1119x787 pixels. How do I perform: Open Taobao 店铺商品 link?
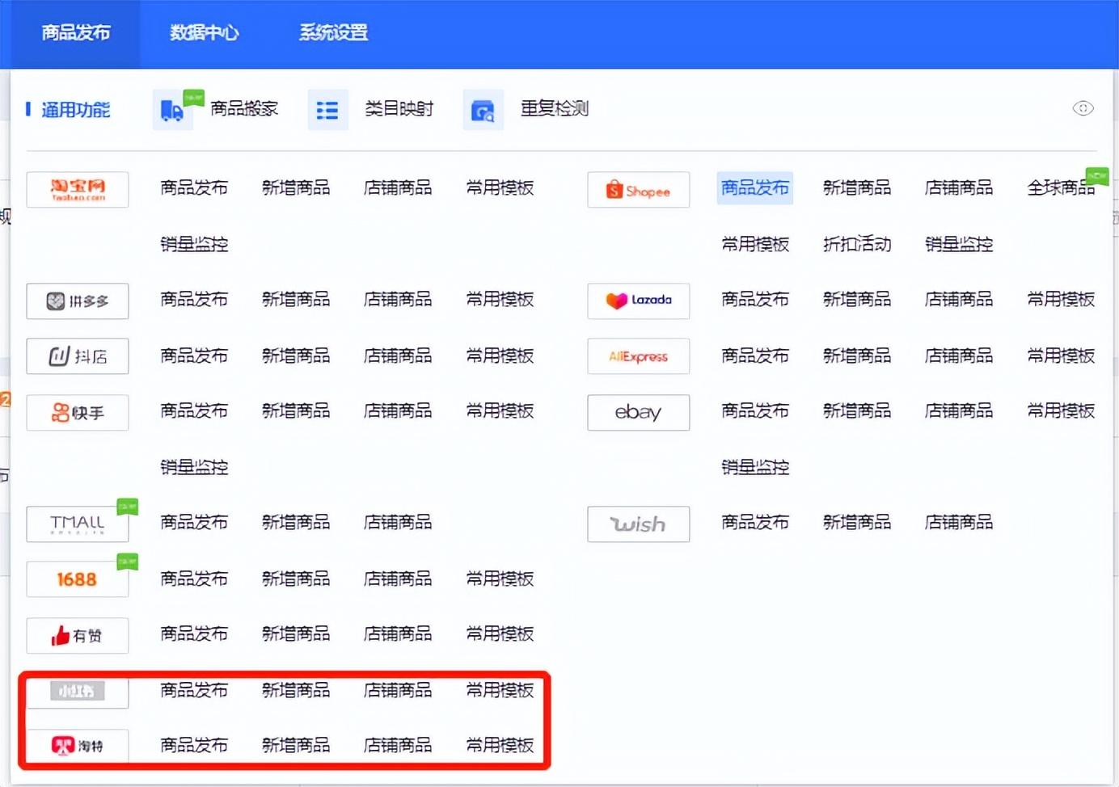point(398,188)
